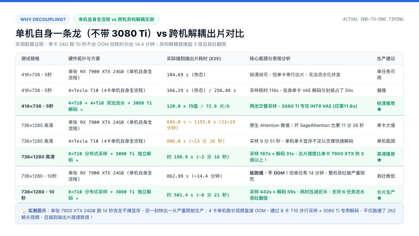Click the star icon under 高清推荐

379,160
